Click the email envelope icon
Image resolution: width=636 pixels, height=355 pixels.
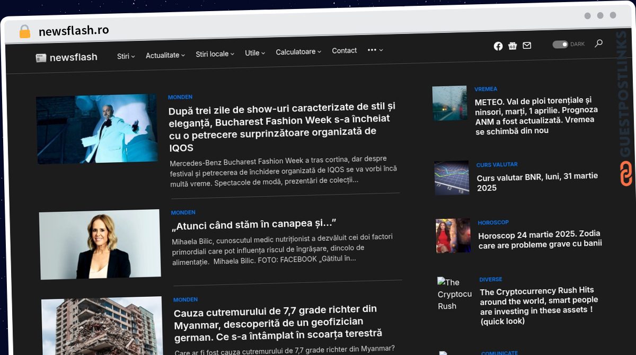pyautogui.click(x=527, y=46)
